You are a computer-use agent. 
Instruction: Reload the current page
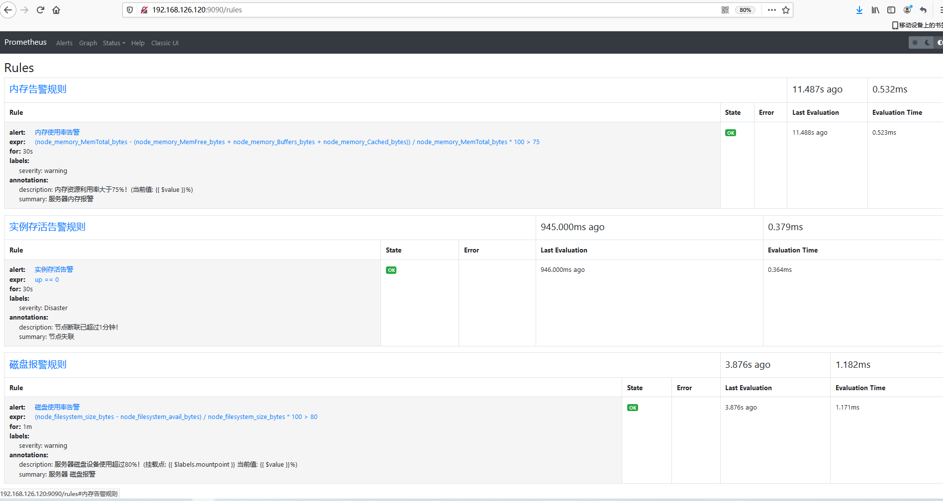point(41,10)
